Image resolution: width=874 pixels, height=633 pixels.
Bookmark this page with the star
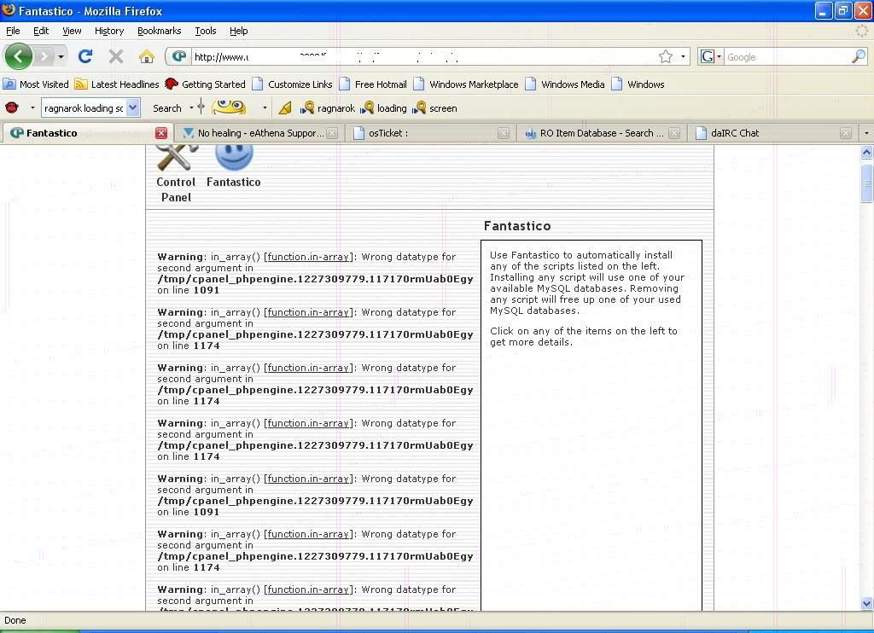click(666, 57)
